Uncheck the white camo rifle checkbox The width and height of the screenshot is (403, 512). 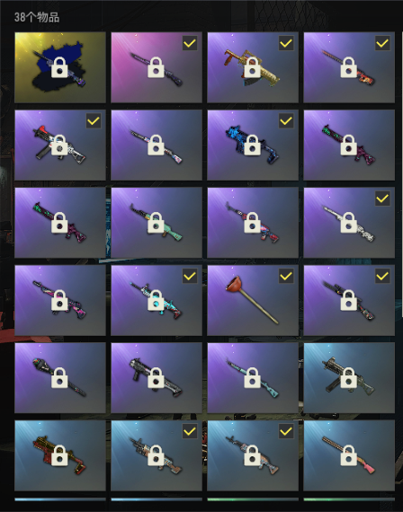click(x=382, y=199)
